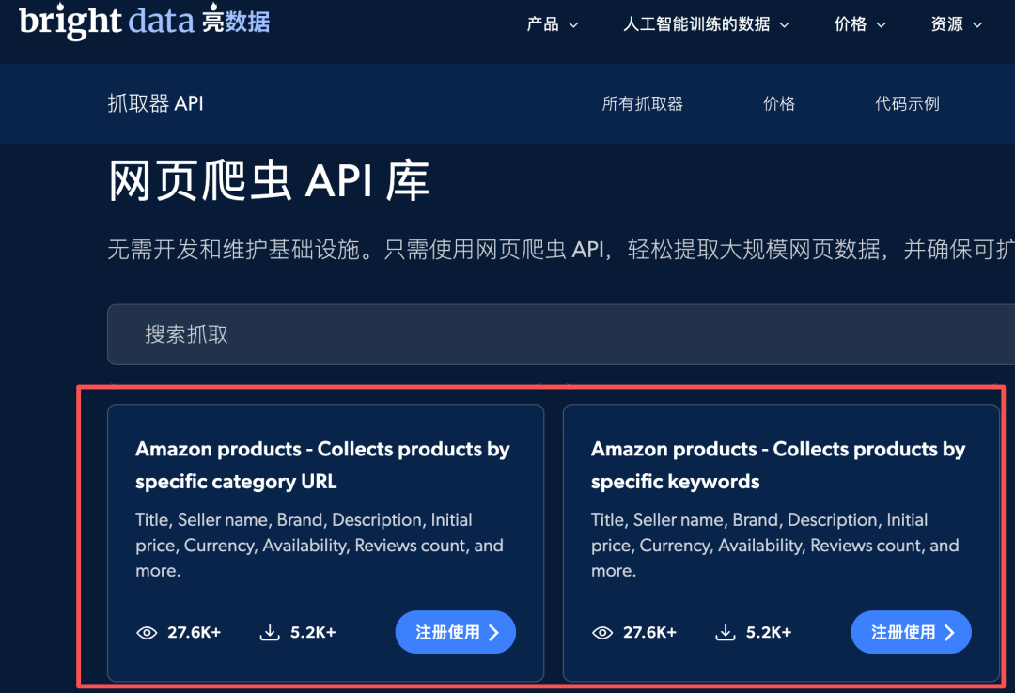Viewport: 1015px width, 693px height.
Task: Select the 网页爬虫 API 库 heading
Action: pyautogui.click(x=269, y=181)
